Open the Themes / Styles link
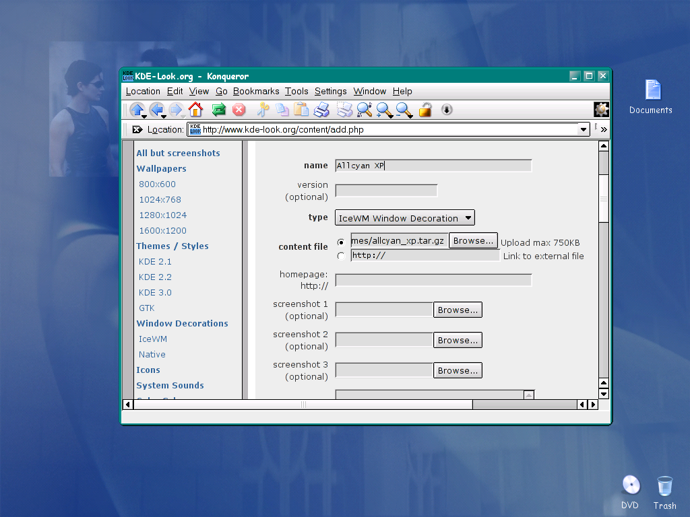Image resolution: width=690 pixels, height=517 pixels. [172, 246]
